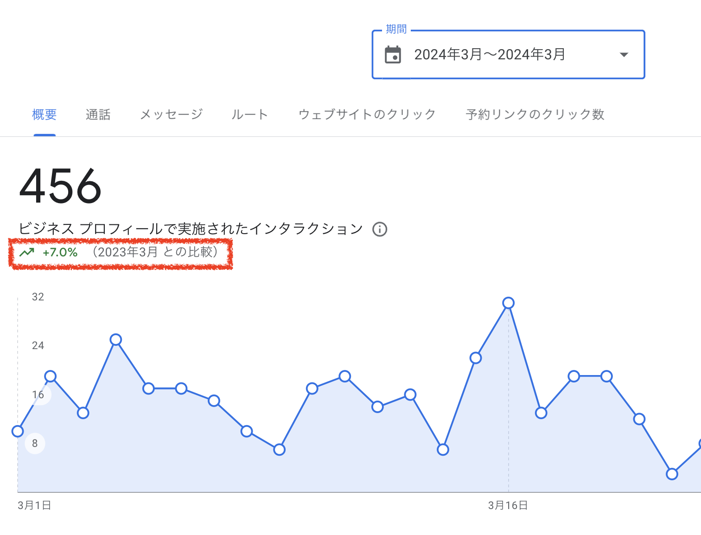This screenshot has height=535, width=701.
Task: Click the x-axis label 3月16日
Action: 508,505
